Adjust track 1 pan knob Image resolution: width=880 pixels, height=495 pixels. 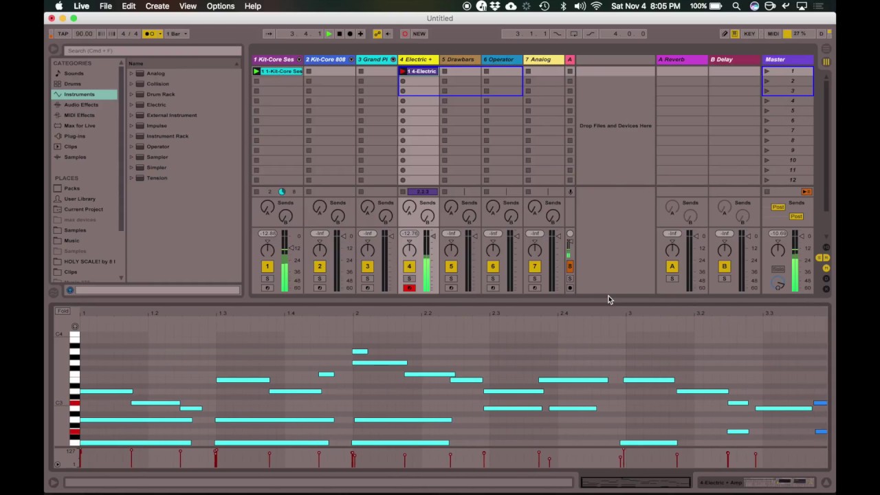point(267,251)
